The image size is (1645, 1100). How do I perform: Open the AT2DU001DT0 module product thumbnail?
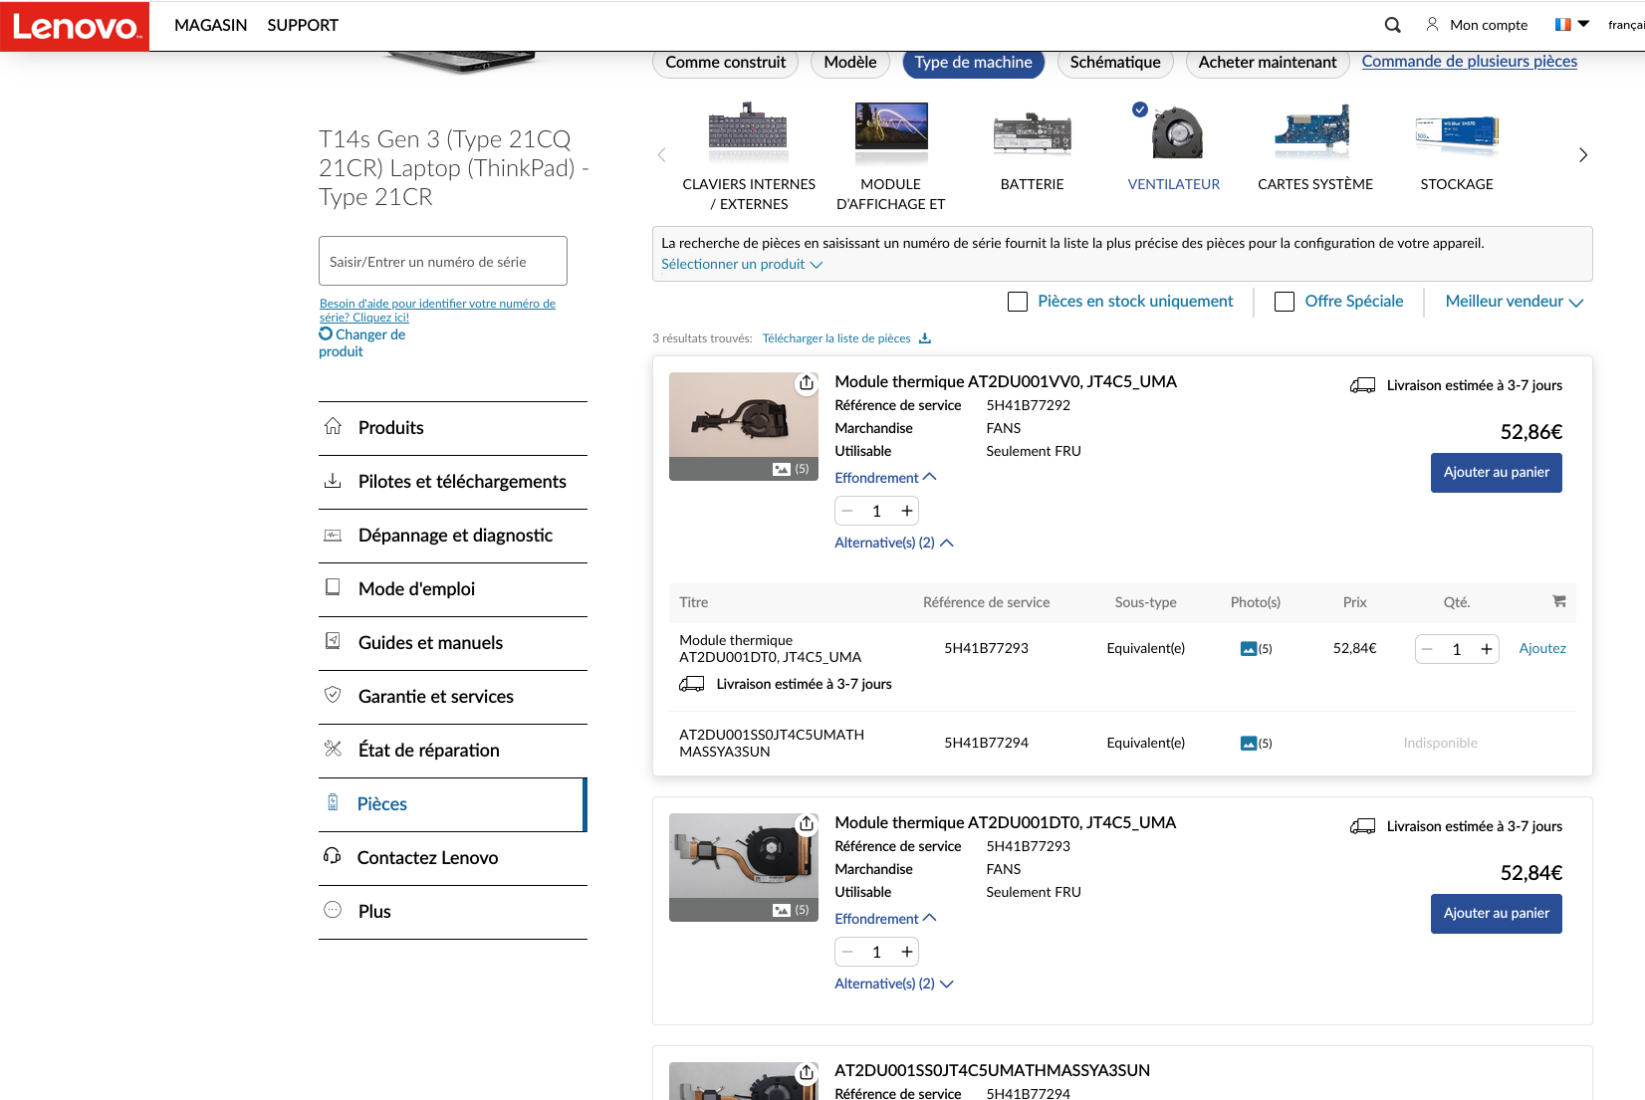tap(744, 867)
